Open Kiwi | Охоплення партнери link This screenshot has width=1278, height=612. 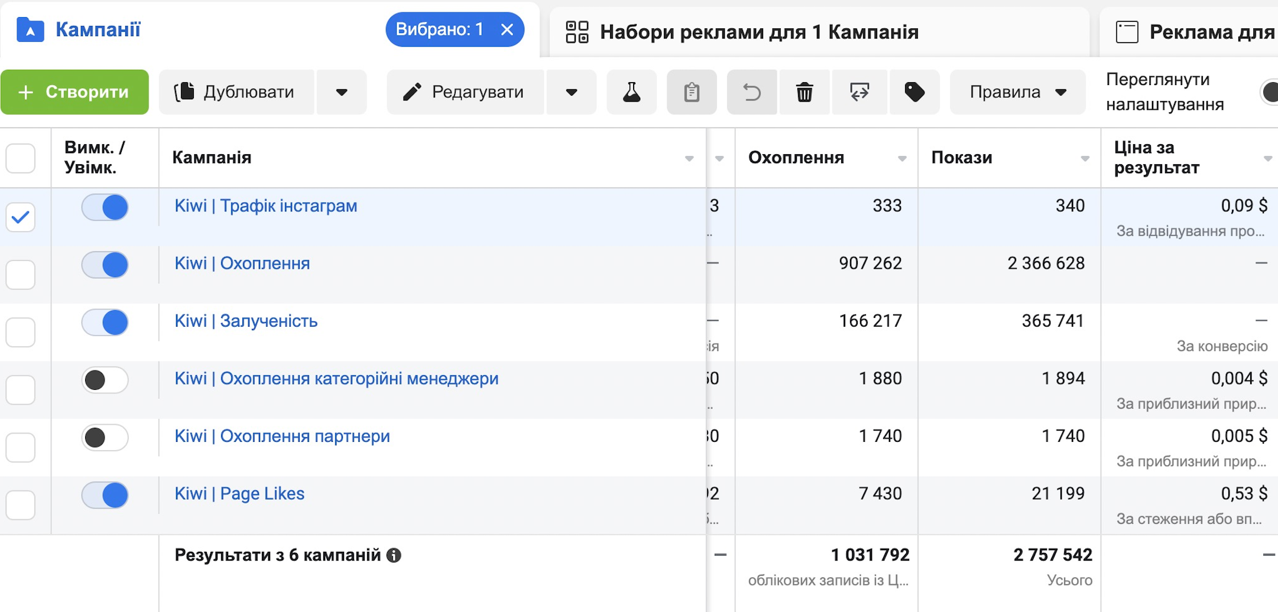282,436
